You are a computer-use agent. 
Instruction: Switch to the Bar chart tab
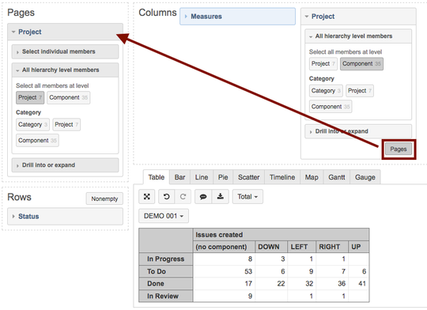point(179,177)
